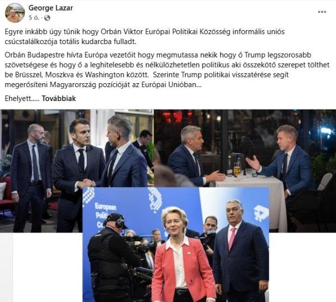Screen dimensions: 336x302
Task: Open the post timestamp '5 ó.'
Action: point(34,18)
